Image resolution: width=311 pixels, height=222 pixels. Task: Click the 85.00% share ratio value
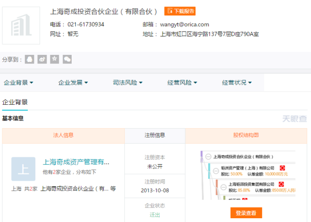[x=244, y=190]
